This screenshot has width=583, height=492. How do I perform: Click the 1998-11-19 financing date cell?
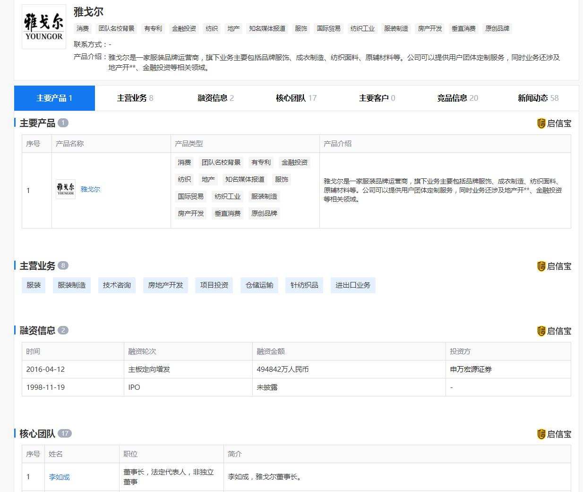pos(73,387)
